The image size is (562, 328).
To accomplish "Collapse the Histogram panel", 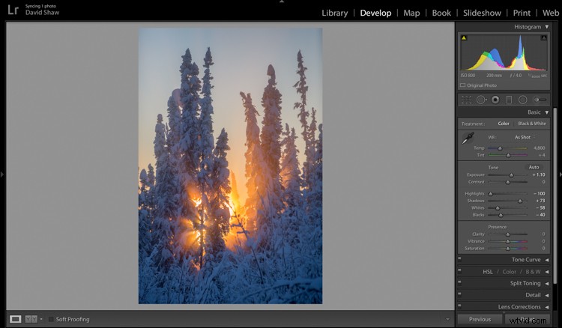I will pos(546,27).
